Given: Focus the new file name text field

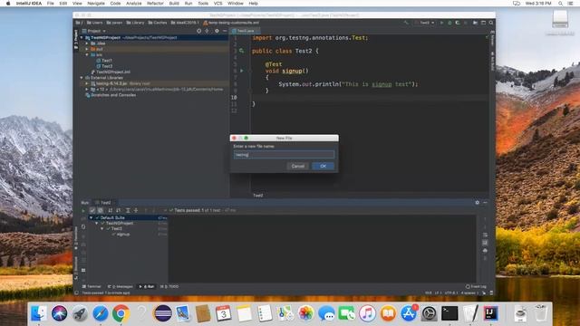Looking at the screenshot, I should coord(284,155).
